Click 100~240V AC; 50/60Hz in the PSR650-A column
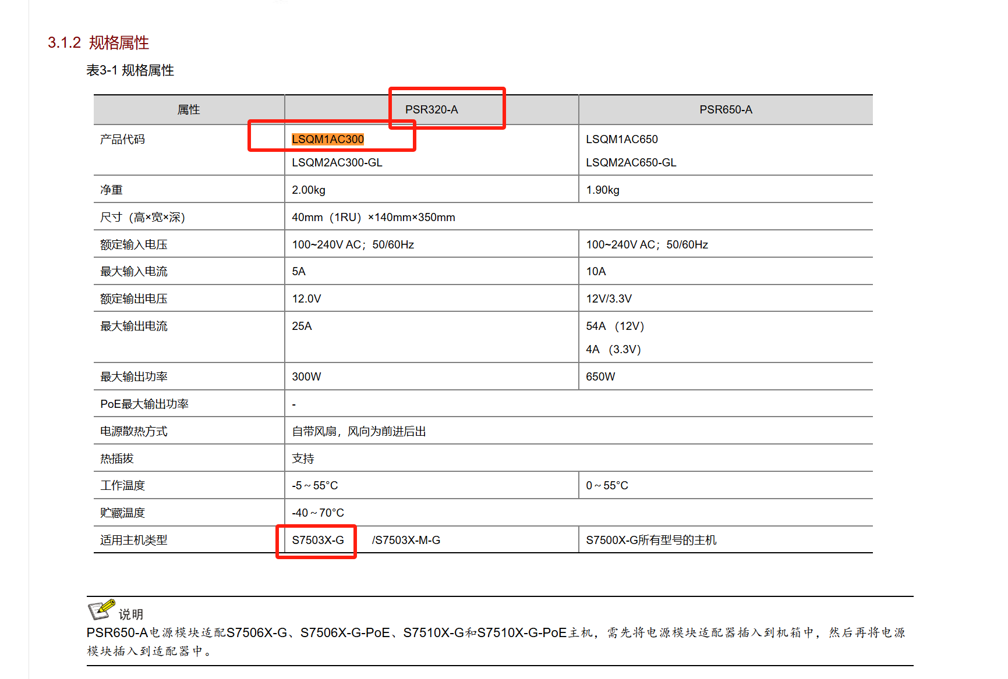The width and height of the screenshot is (1008, 679). [x=647, y=244]
